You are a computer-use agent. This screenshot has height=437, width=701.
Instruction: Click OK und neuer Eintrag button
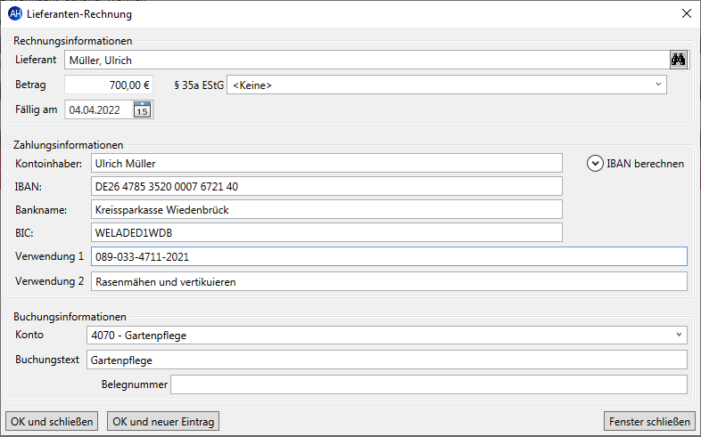click(x=163, y=421)
